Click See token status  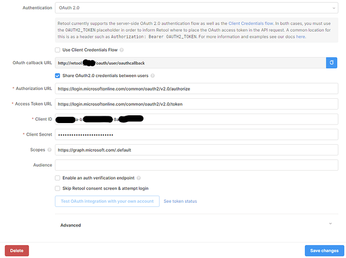[180, 201]
